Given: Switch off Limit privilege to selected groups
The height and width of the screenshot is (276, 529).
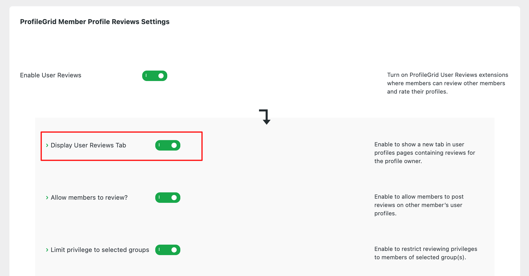Looking at the screenshot, I should coord(168,250).
